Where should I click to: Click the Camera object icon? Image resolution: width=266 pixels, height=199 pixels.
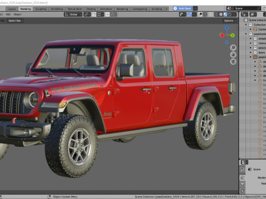255,29
